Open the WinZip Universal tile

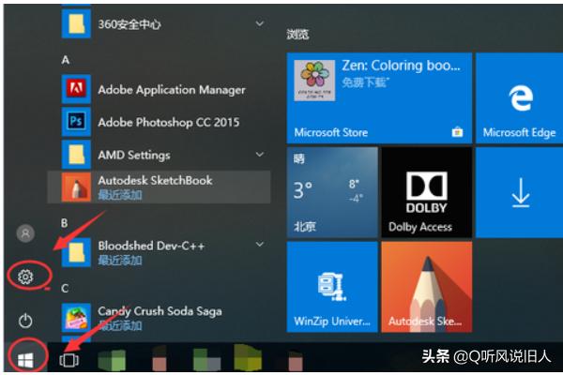point(332,287)
